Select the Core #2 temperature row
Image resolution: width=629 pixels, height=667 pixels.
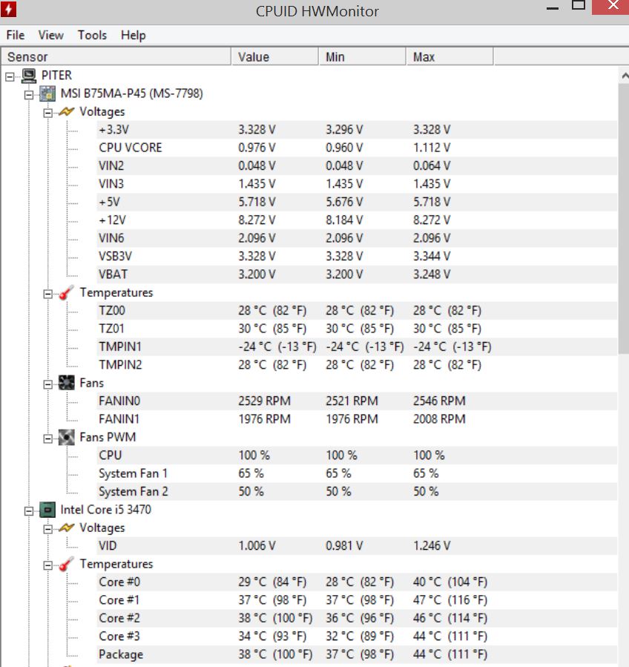356,617
